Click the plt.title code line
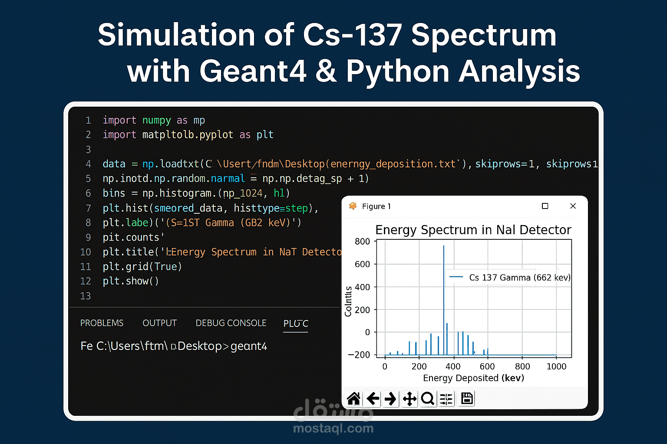The width and height of the screenshot is (667, 444). point(222,252)
